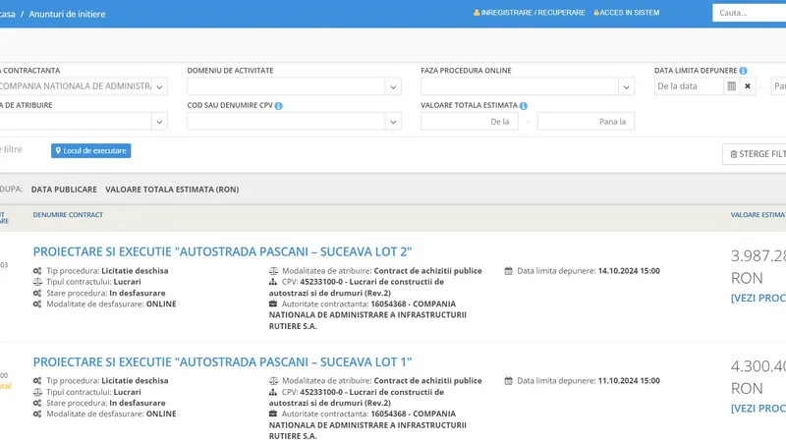Expand the Autoritate Contractanta dropdown arrow
Image resolution: width=786 pixels, height=442 pixels.
[159, 86]
